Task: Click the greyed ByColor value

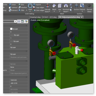Action: point(19,64)
